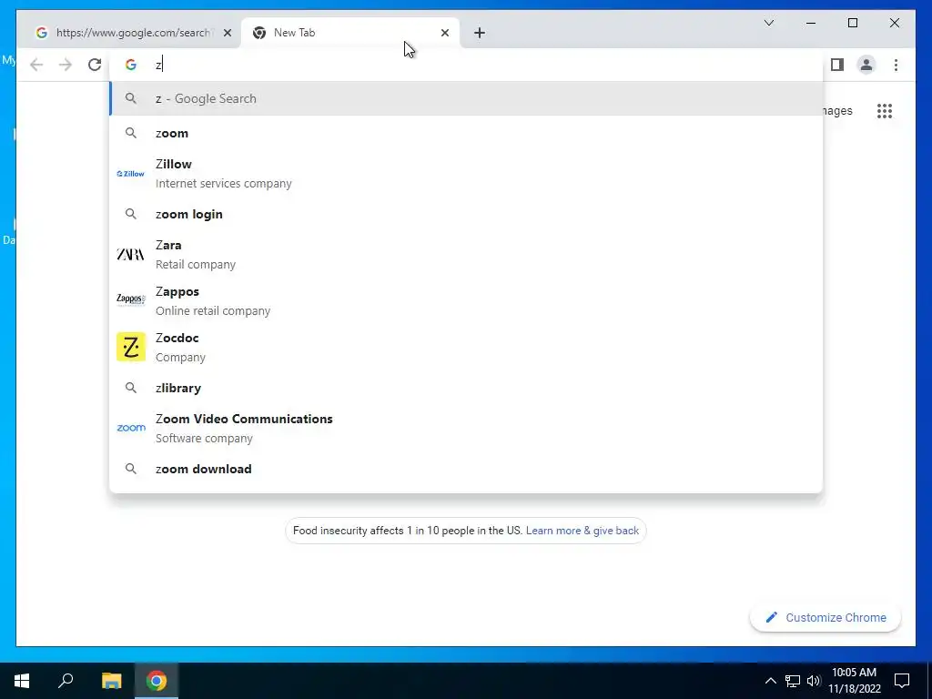Go forward using the forward arrow
Image resolution: width=932 pixels, height=699 pixels.
pos(66,65)
